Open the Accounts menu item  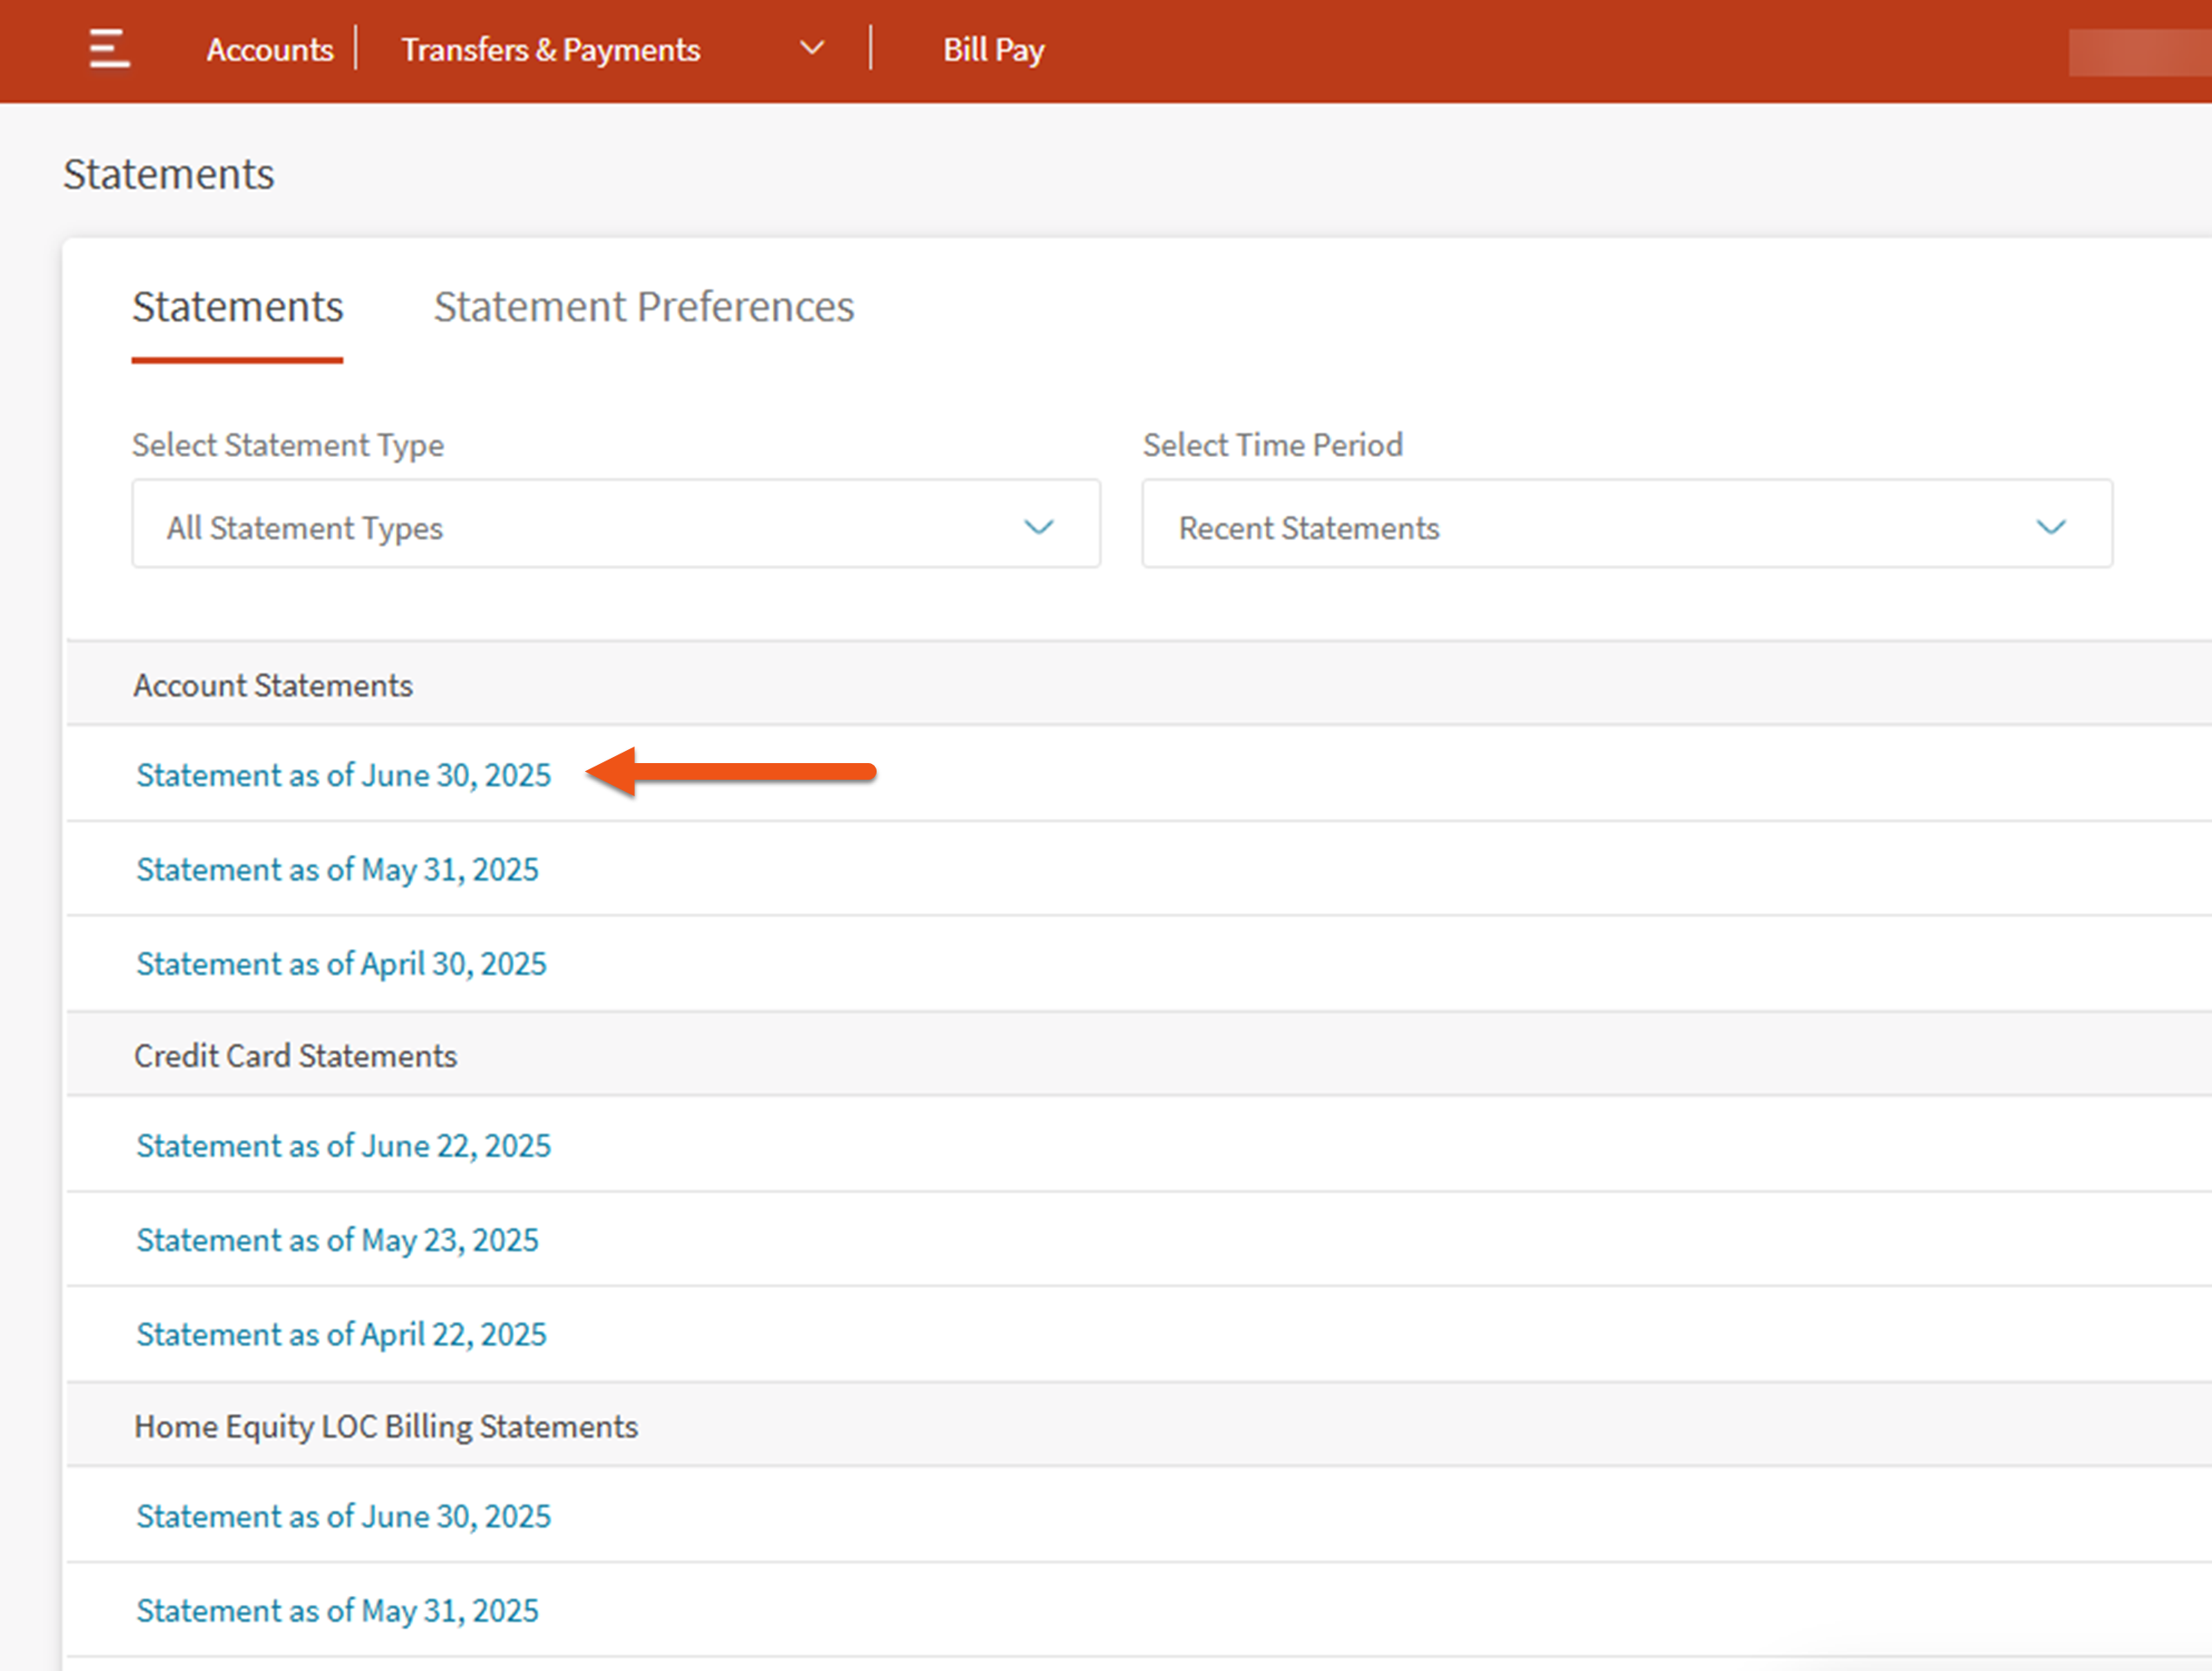click(x=270, y=49)
